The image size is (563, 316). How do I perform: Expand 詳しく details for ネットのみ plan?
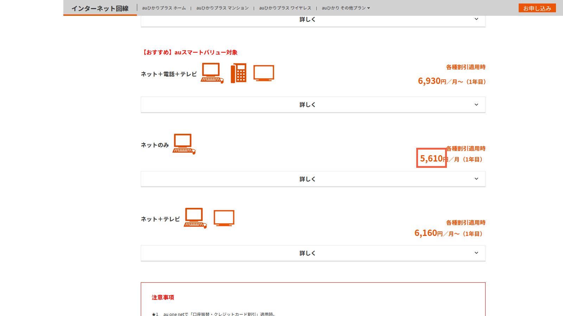(x=313, y=179)
